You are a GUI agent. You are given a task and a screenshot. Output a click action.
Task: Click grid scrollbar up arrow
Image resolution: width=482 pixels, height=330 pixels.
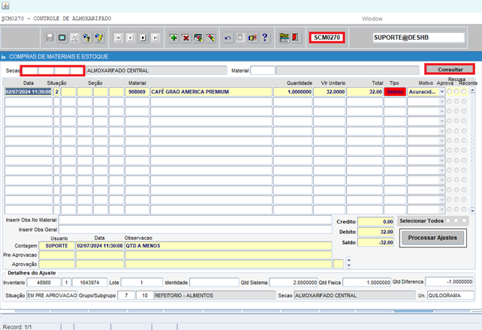tap(472, 90)
